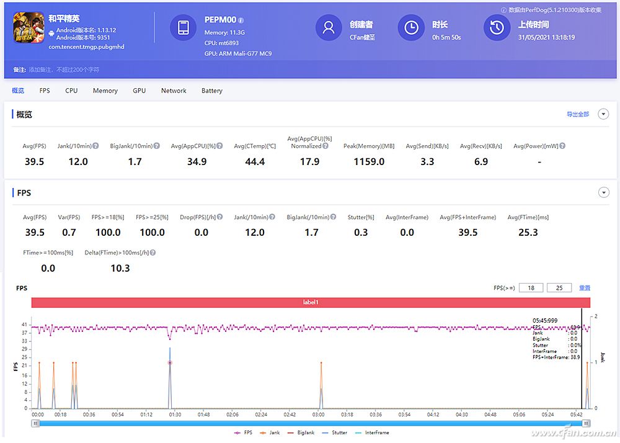Screen dimensions: 620x443
Task: Toggle the InterFrame series in chart legend
Action: [x=372, y=432]
